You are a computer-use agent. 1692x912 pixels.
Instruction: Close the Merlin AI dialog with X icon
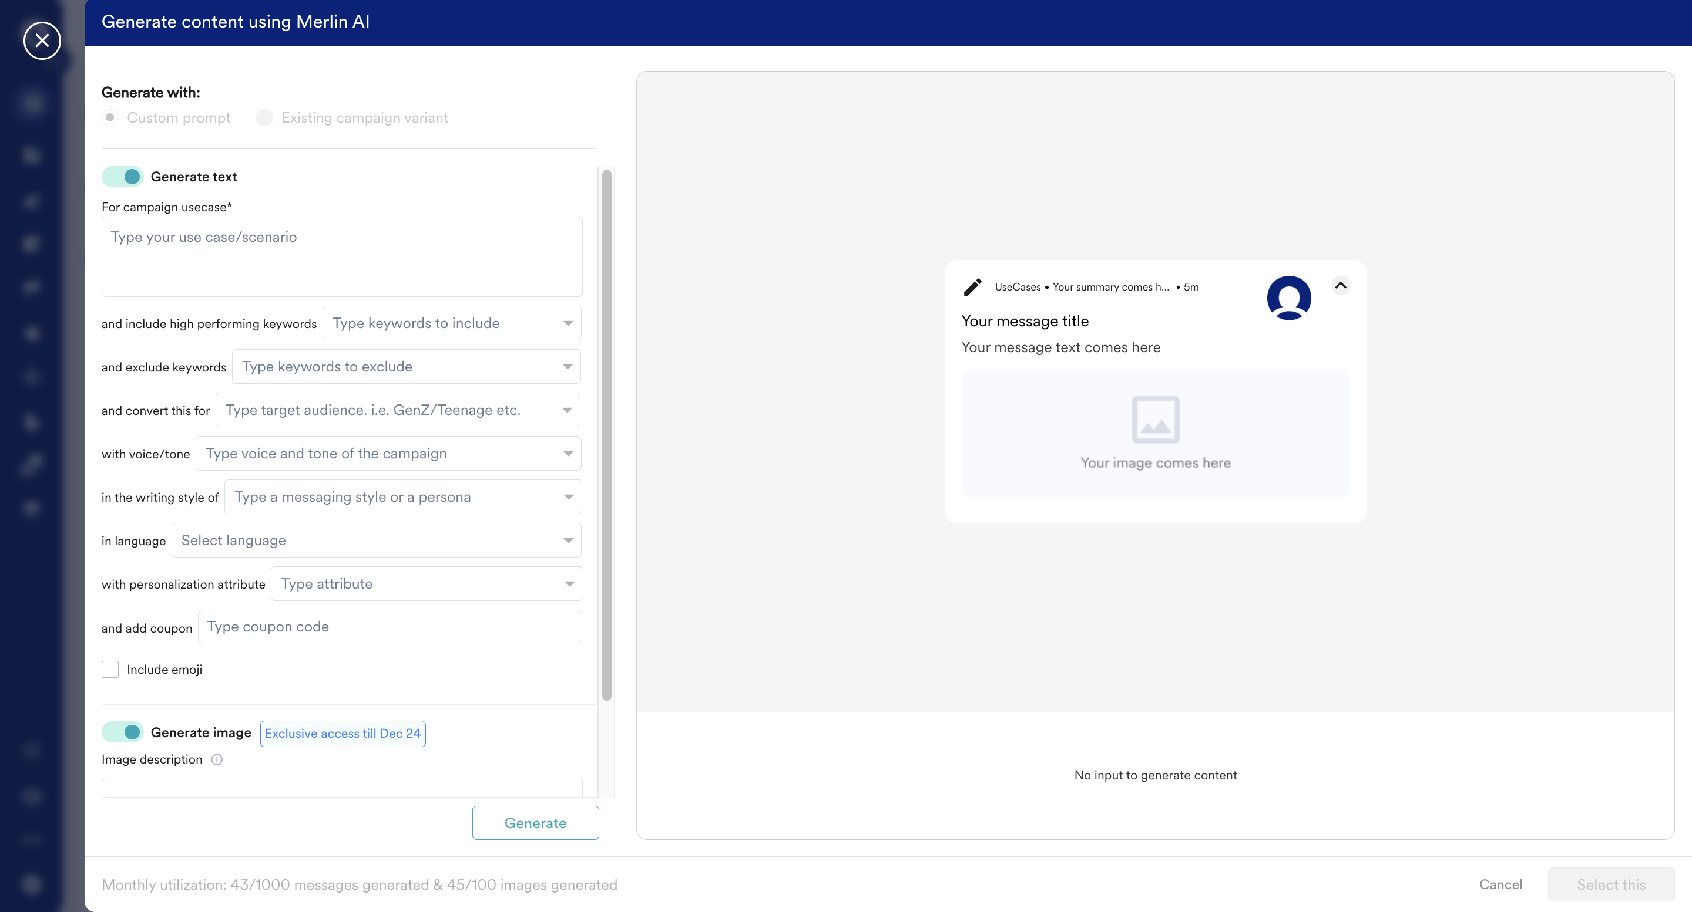(x=42, y=40)
